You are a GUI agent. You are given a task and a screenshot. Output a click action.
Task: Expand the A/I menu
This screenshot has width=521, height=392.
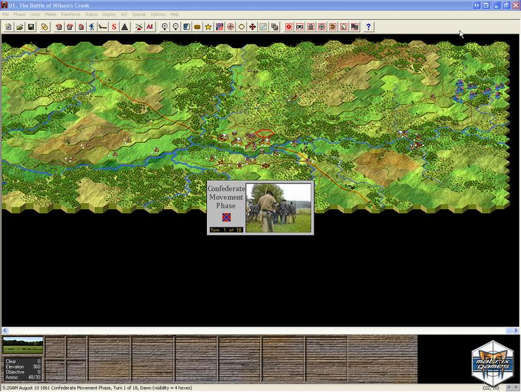[x=124, y=14]
